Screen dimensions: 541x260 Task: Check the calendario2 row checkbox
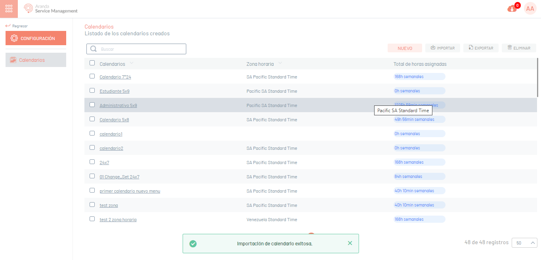tap(92, 147)
